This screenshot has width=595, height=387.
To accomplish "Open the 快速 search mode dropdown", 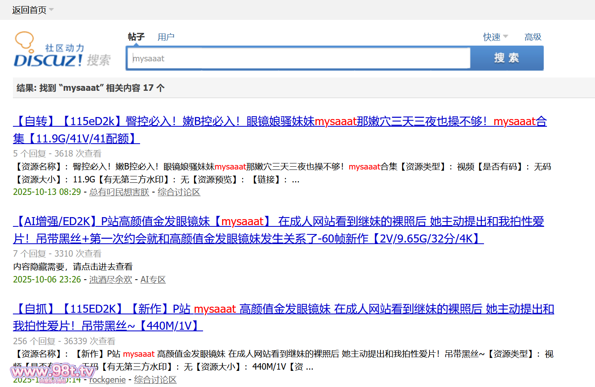I will (495, 37).
